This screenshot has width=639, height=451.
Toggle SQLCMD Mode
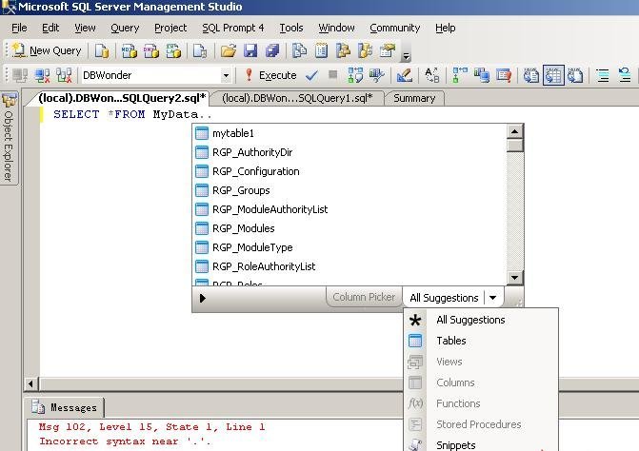click(503, 75)
